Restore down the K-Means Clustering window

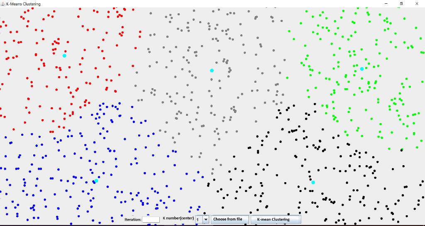point(401,4)
